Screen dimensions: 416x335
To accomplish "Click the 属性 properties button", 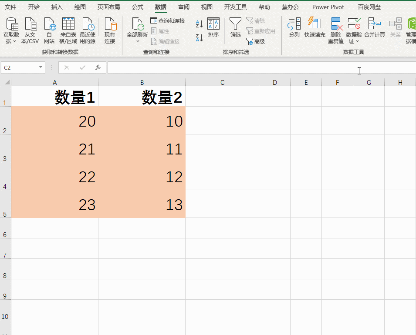I will pyautogui.click(x=160, y=31).
